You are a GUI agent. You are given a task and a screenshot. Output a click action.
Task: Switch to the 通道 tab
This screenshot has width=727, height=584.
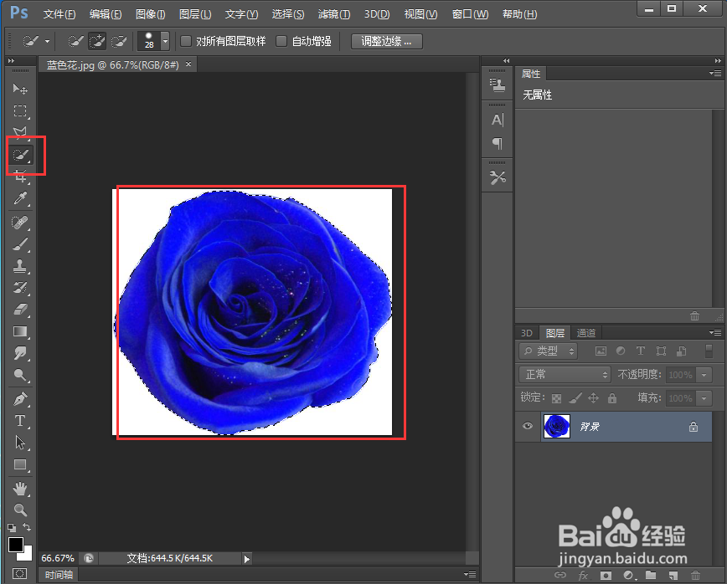(586, 333)
